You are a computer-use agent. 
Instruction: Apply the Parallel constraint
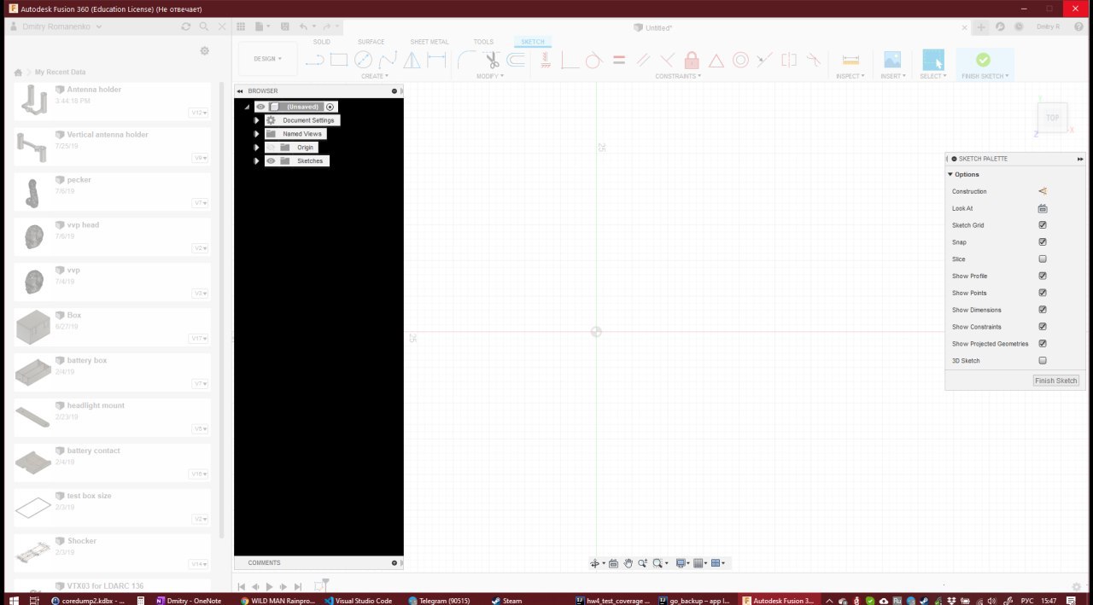tap(643, 60)
